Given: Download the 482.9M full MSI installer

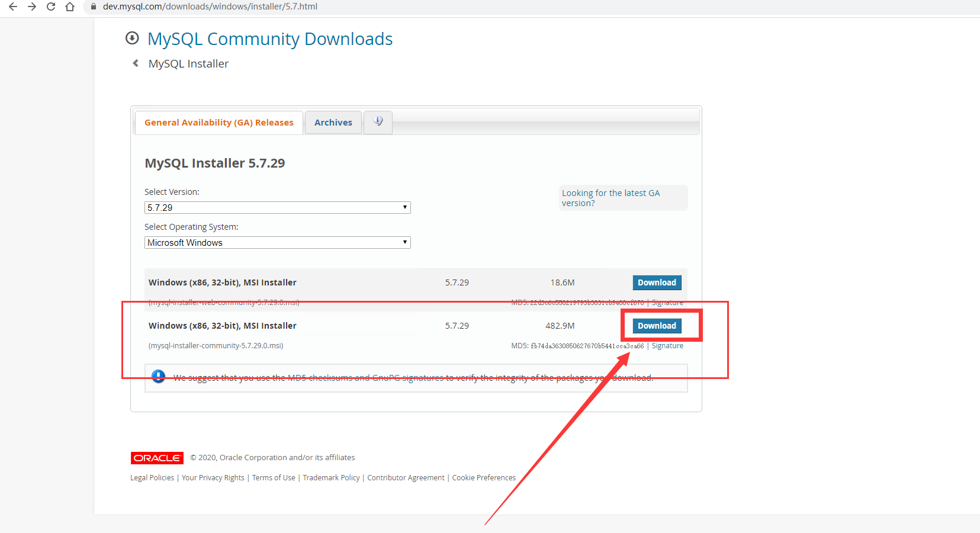Looking at the screenshot, I should pos(657,326).
